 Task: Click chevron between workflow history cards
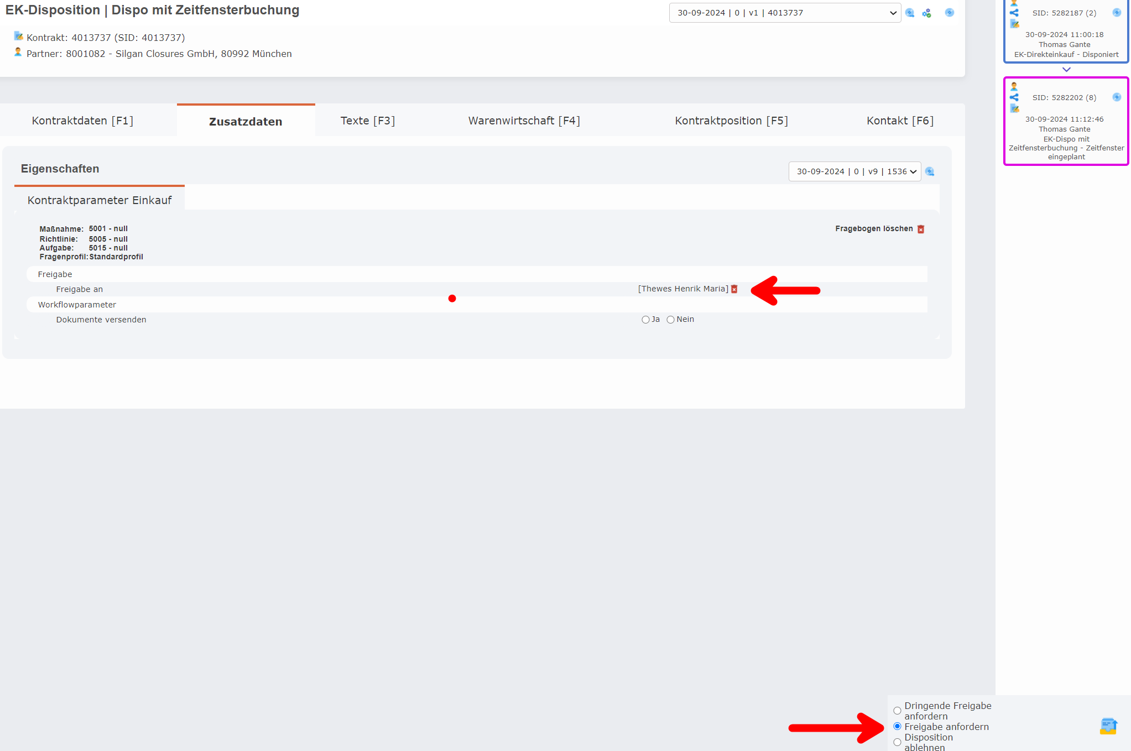(1066, 70)
